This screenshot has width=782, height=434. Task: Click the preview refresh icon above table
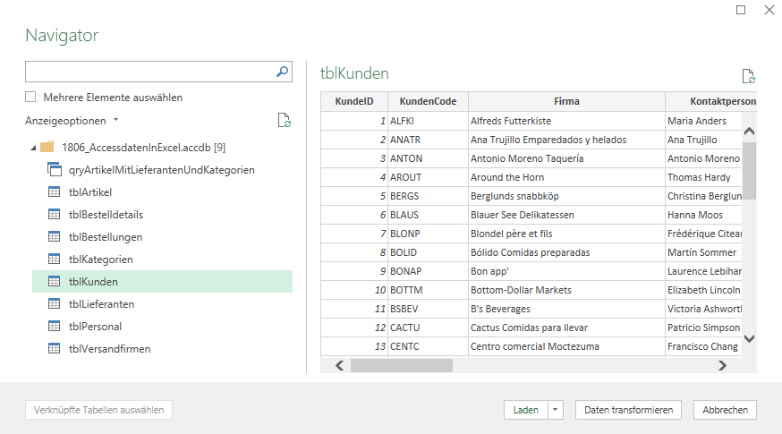click(x=748, y=77)
